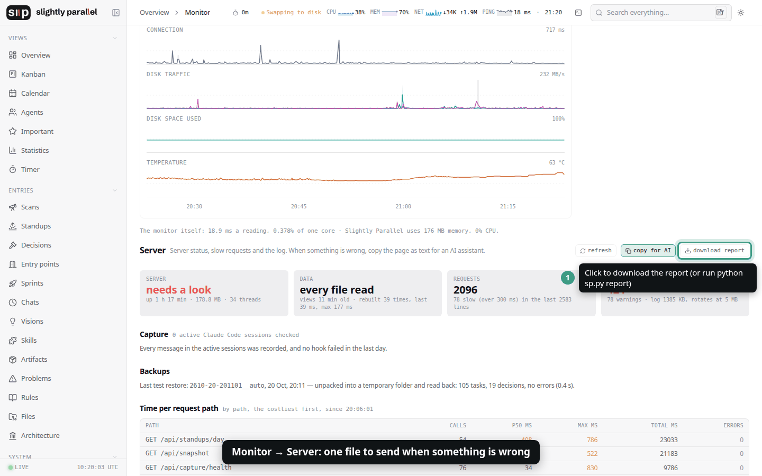
Task: Open Chats in sidebar
Action: (63, 302)
